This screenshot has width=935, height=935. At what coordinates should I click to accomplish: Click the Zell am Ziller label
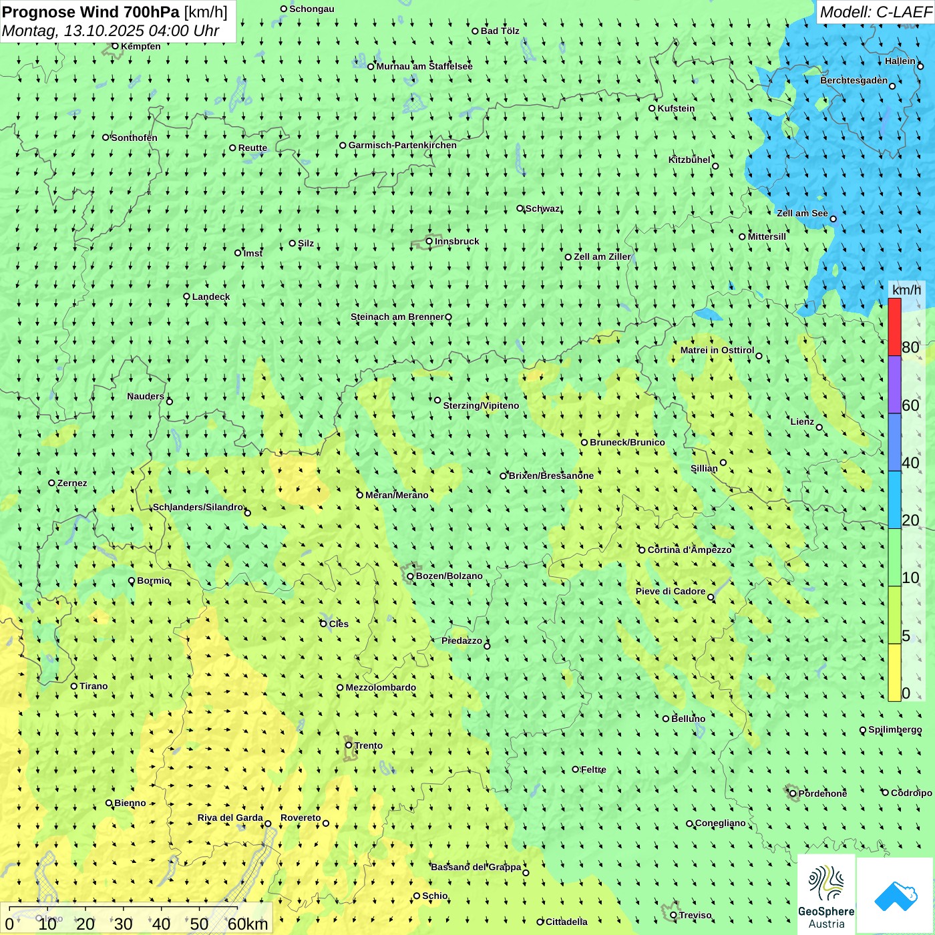point(602,256)
